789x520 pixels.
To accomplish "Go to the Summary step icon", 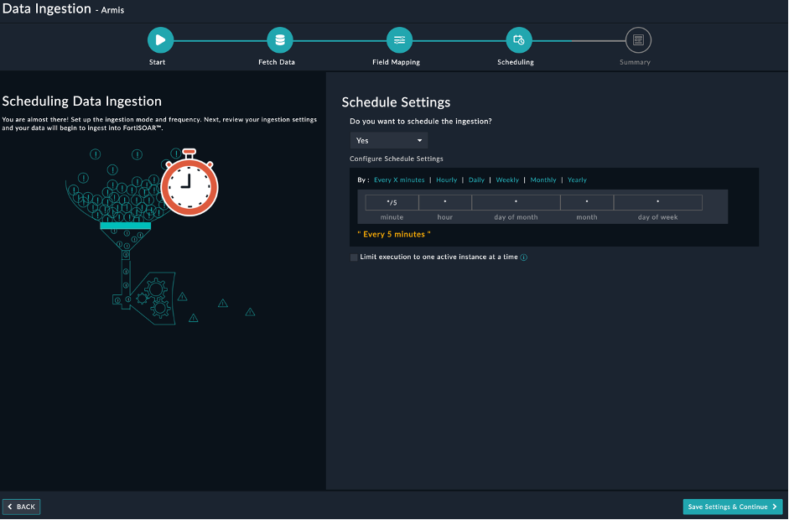I will click(x=638, y=39).
